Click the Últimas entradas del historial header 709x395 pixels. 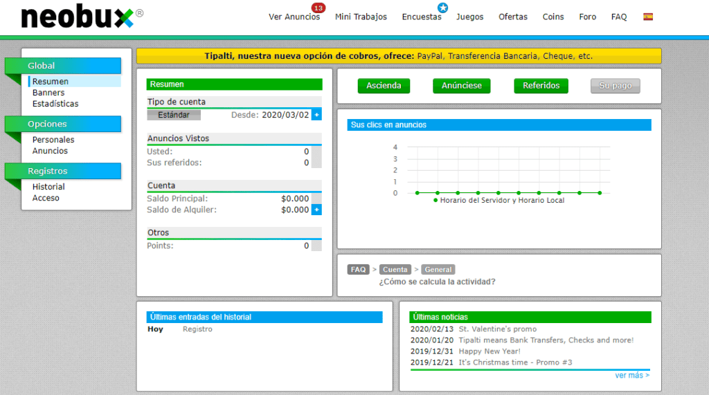264,317
